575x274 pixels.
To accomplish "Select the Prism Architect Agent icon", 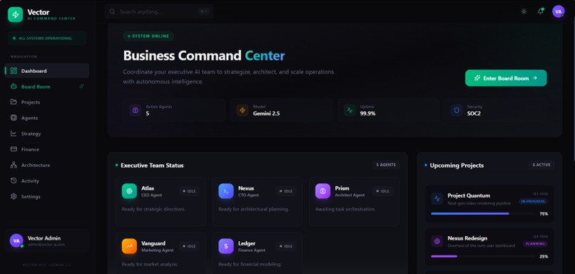I will (x=322, y=191).
